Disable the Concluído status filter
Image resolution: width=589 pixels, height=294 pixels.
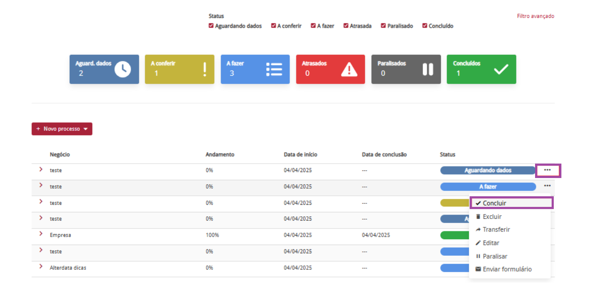tap(425, 26)
